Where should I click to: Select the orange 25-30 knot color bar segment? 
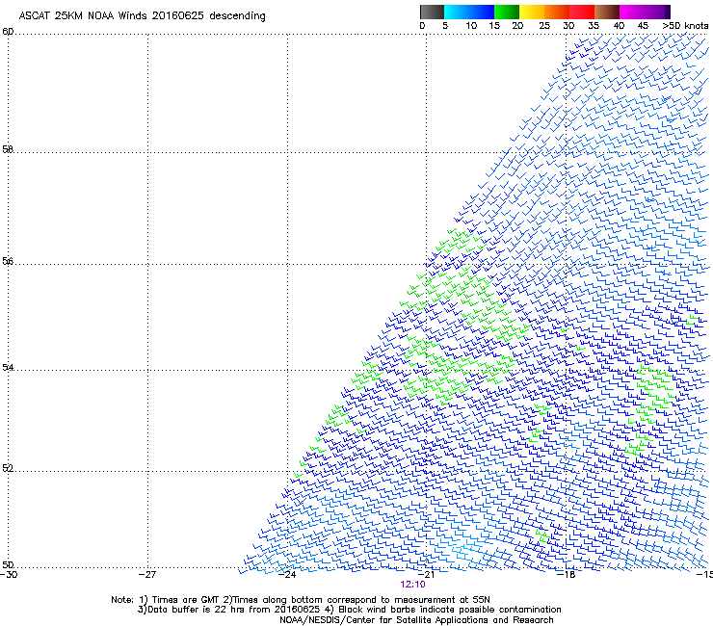557,12
